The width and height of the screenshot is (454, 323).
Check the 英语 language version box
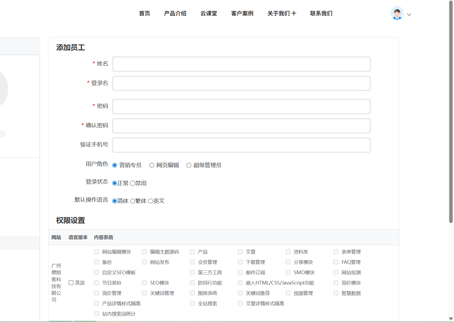click(x=71, y=283)
